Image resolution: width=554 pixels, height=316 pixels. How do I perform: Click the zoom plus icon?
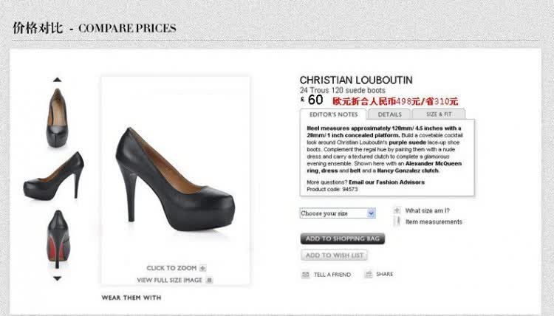coord(203,268)
